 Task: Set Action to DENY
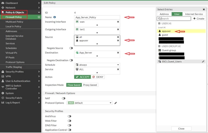pyautogui.click(x=98, y=77)
